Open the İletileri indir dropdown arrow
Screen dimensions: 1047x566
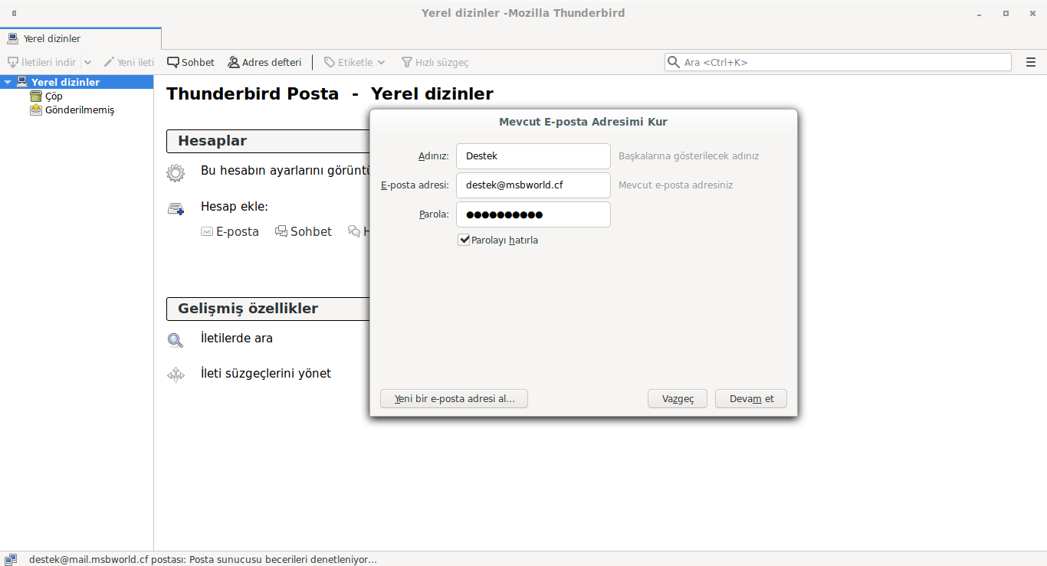pos(87,62)
